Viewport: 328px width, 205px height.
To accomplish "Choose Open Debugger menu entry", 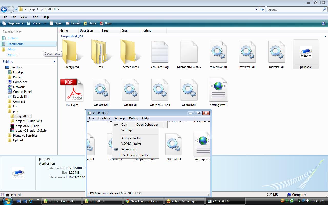I will point(147,125).
